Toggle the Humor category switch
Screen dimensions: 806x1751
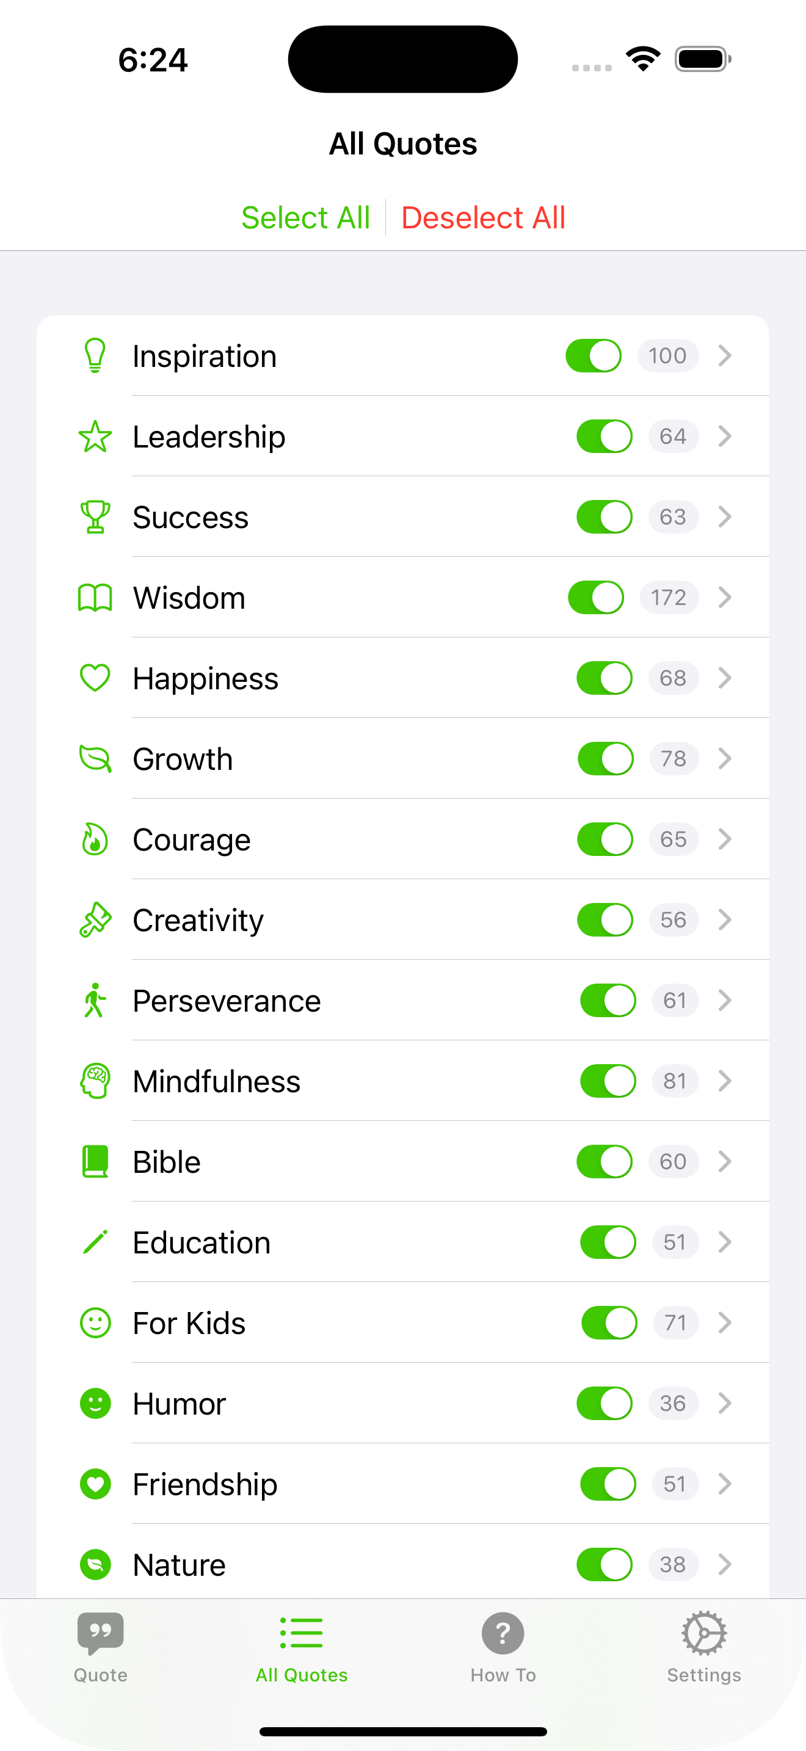coord(604,1404)
